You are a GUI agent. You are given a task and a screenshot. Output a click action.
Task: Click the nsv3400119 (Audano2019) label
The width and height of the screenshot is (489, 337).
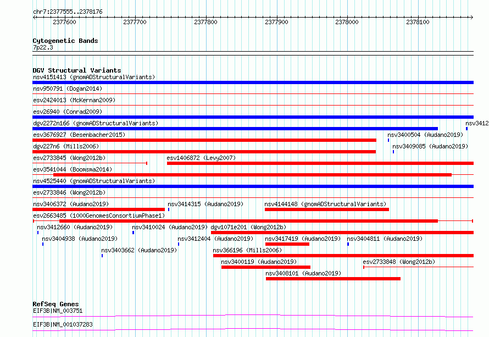point(259,262)
